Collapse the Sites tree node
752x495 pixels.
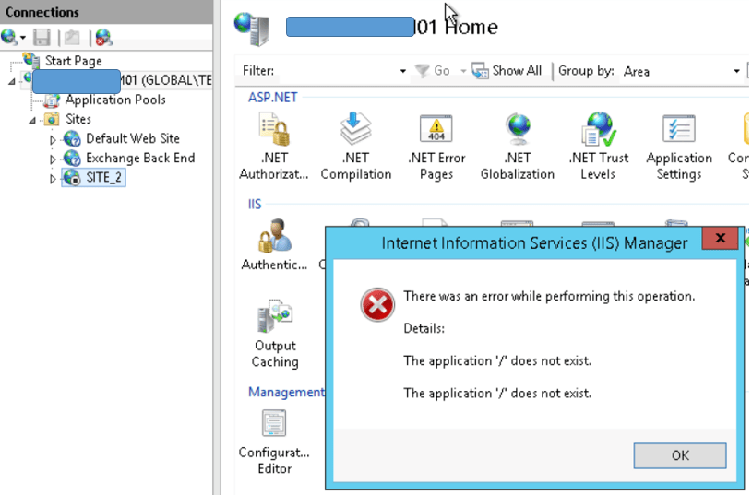32,120
